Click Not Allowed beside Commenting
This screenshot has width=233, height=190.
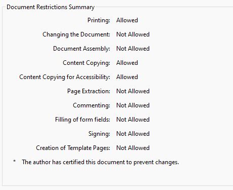pos(133,105)
